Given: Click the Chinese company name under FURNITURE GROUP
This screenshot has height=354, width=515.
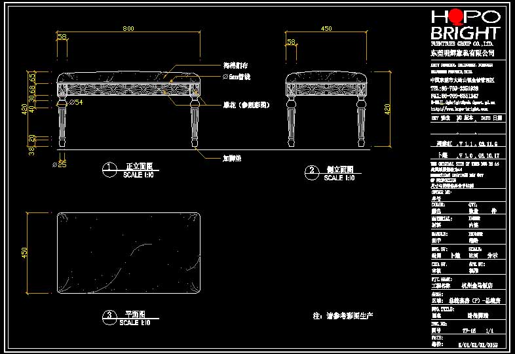Looking at the screenshot, I should click(x=463, y=52).
